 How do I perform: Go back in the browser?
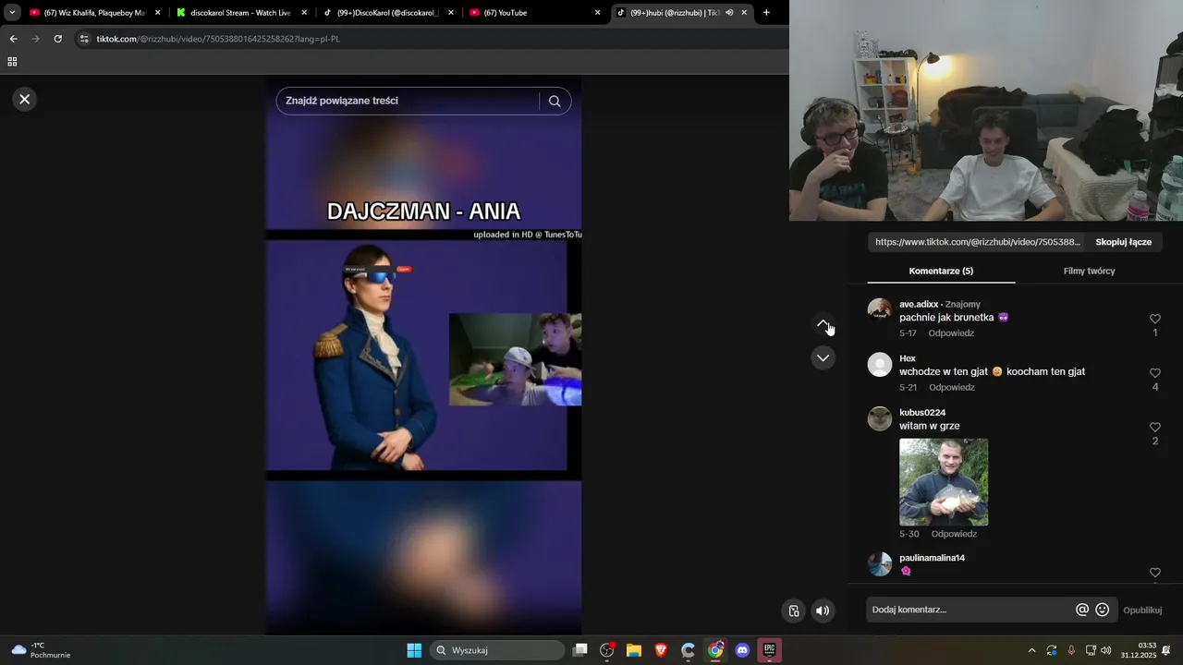click(13, 39)
